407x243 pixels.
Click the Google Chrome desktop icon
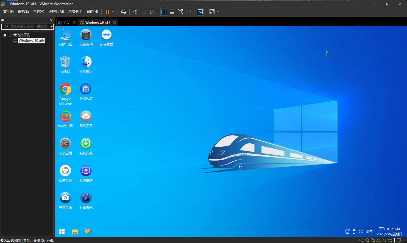pos(65,94)
